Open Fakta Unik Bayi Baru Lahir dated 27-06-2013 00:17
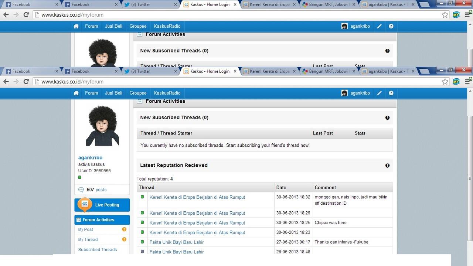The width and height of the screenshot is (473, 266). [177, 242]
